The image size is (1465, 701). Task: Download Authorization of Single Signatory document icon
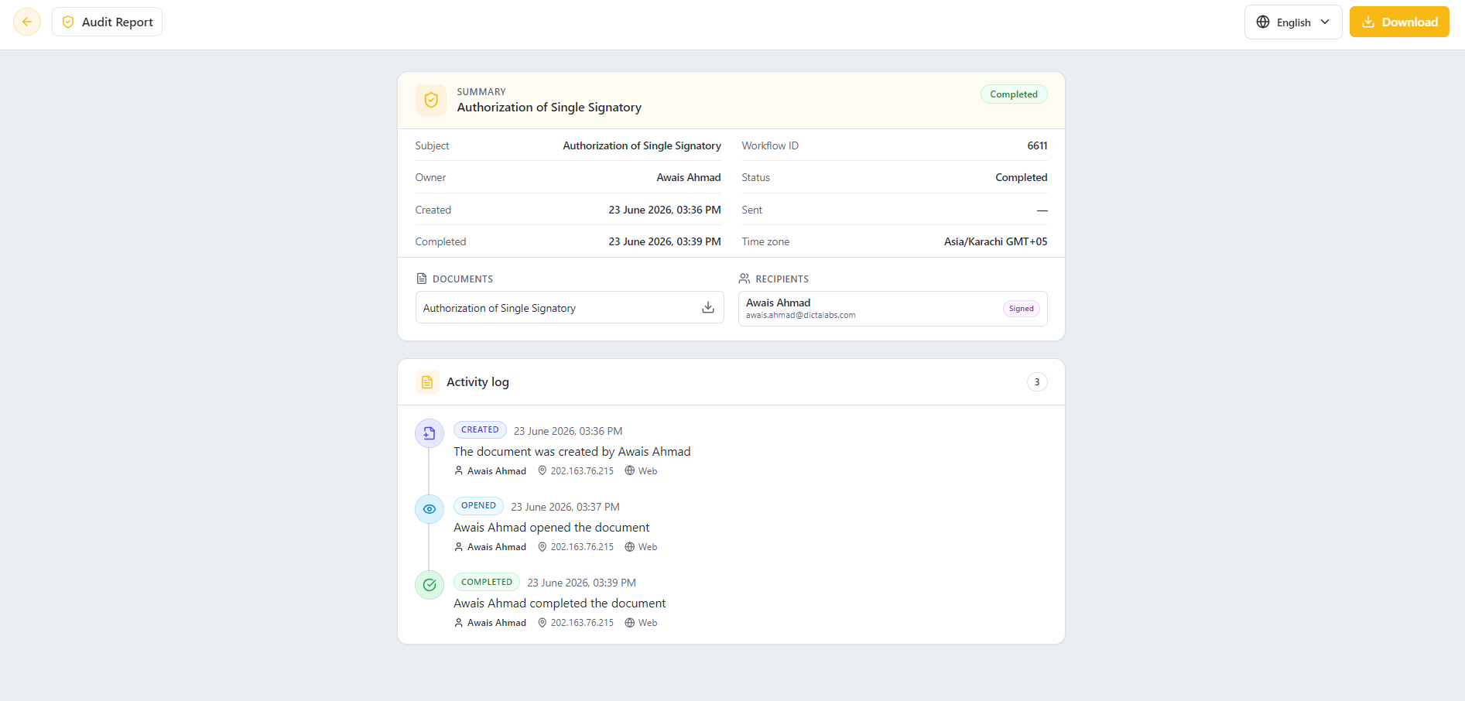pyautogui.click(x=708, y=307)
